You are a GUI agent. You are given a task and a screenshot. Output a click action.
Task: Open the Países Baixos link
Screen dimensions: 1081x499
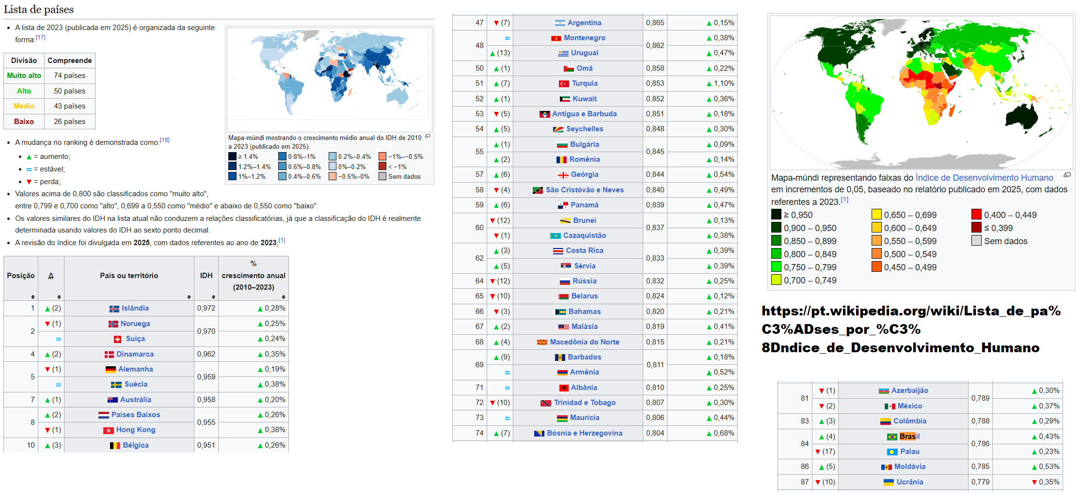(136, 415)
